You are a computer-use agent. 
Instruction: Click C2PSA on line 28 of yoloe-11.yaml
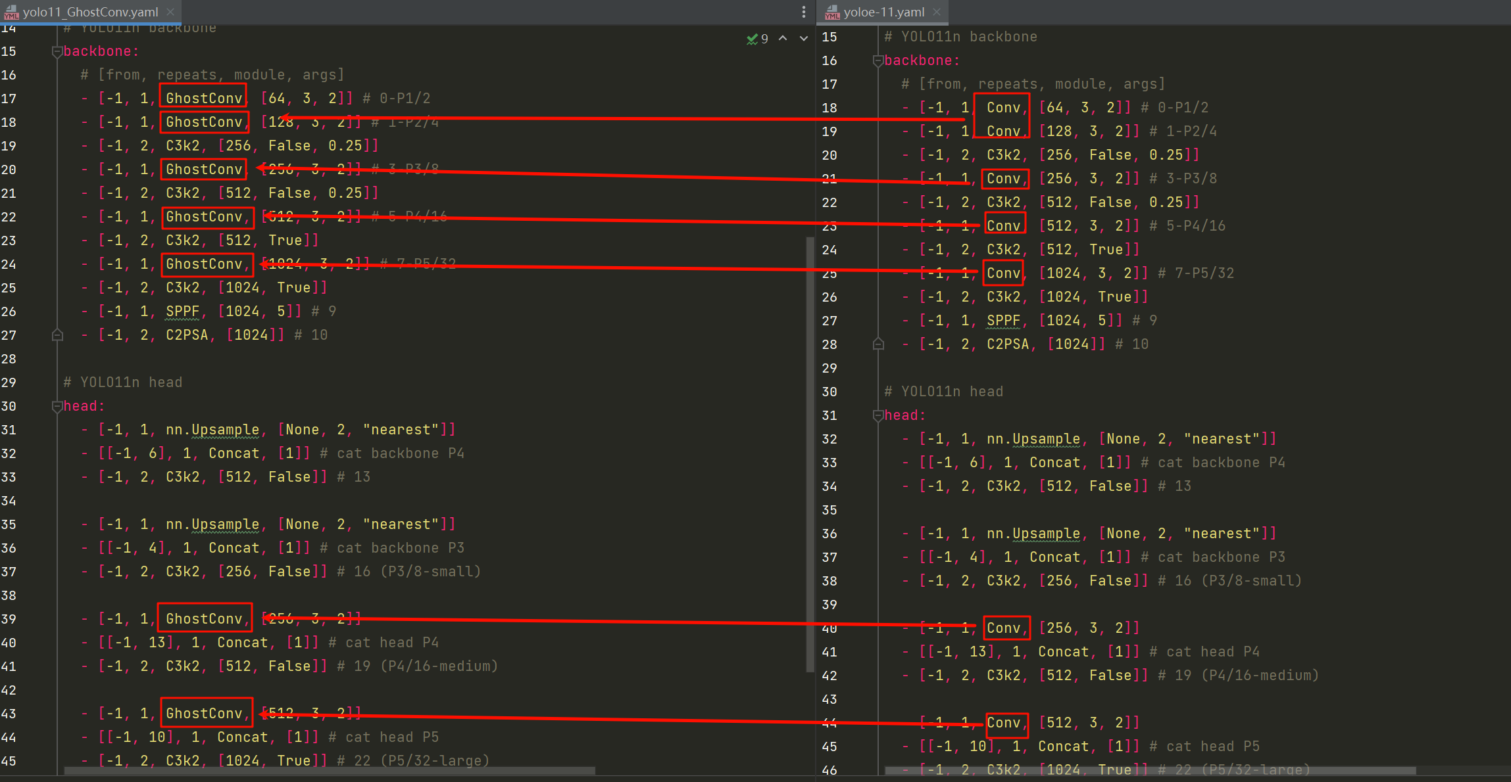[1008, 344]
